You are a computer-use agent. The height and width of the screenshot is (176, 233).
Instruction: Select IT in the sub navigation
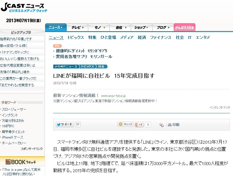point(190,37)
